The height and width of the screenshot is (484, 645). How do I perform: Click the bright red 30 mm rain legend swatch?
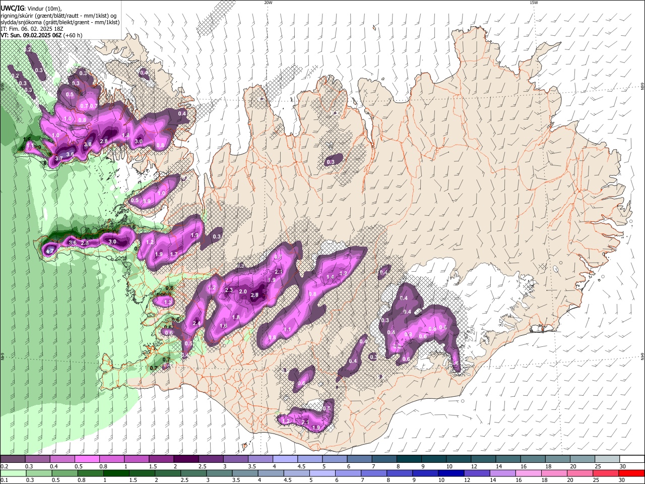(x=632, y=473)
